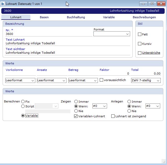Uncheck the Variablen-Lohnart checkbox
This screenshot has width=167, height=165.
click(x=76, y=116)
